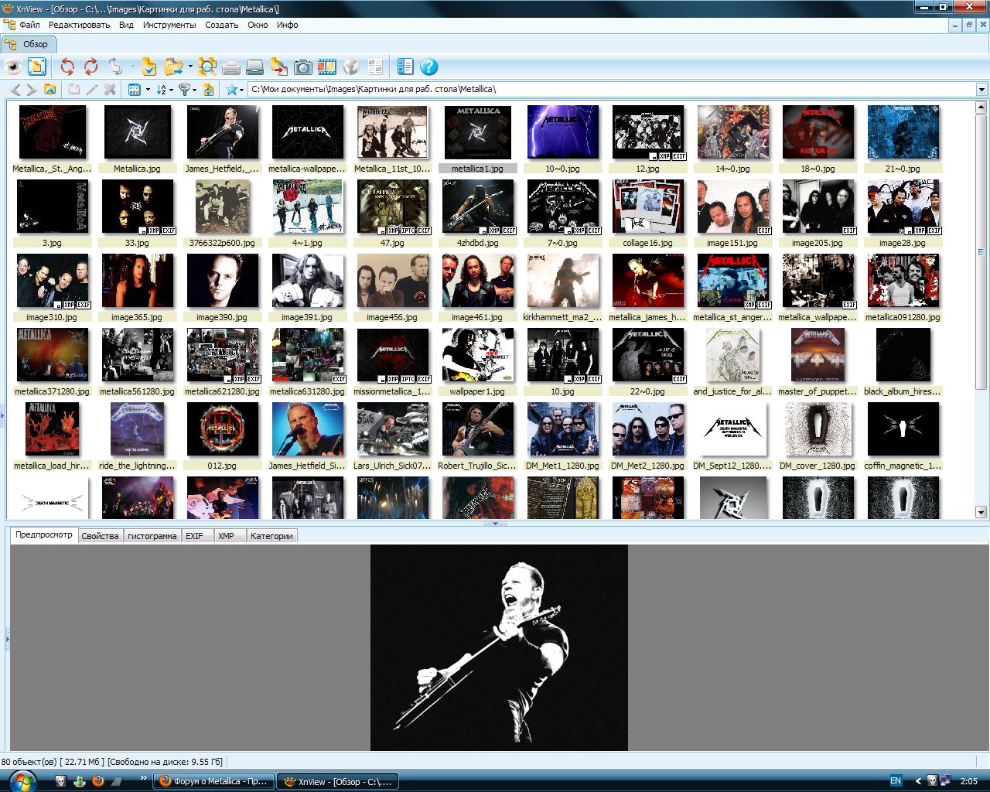Open the slideshow filmstrip tool
Image resolution: width=990 pixels, height=792 pixels.
326,67
